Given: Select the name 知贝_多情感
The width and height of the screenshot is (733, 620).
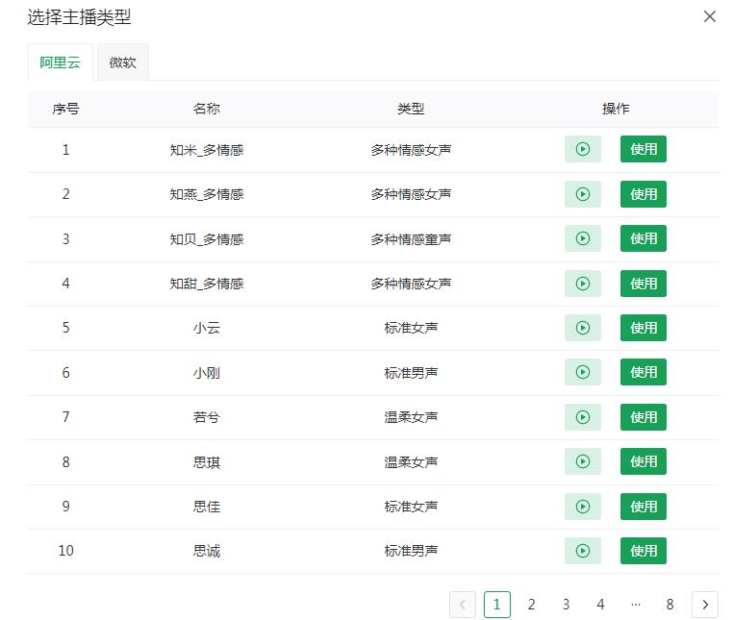Looking at the screenshot, I should tap(206, 239).
